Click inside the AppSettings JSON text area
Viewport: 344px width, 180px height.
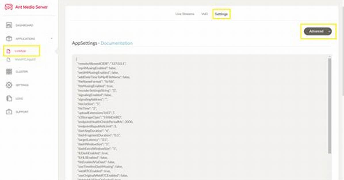(201, 117)
